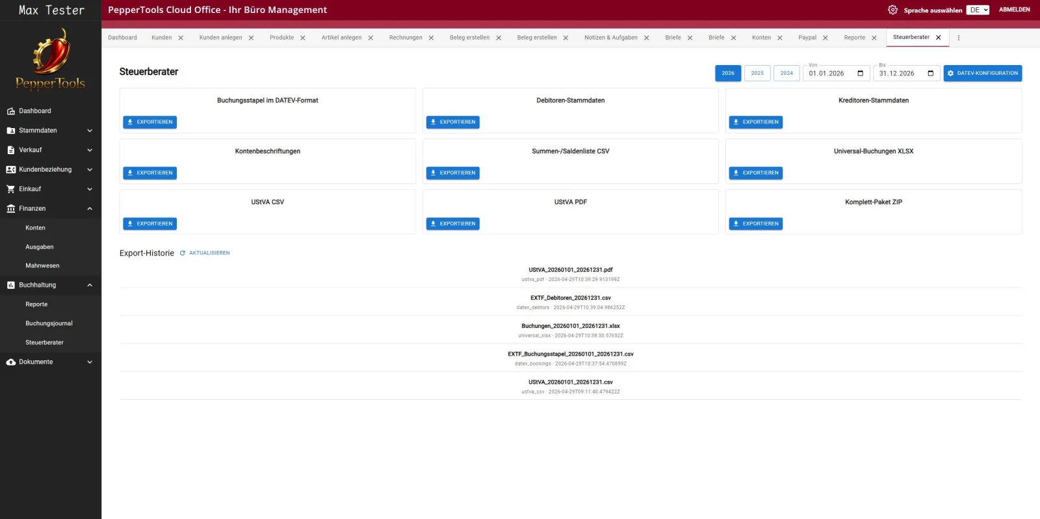Expand the Einkauf menu chevron
Viewport: 1040px width, 519px height.
click(x=90, y=189)
